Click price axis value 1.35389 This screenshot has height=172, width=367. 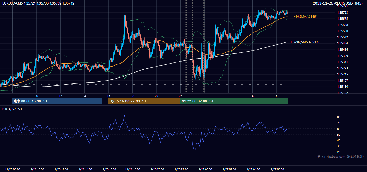342,56
